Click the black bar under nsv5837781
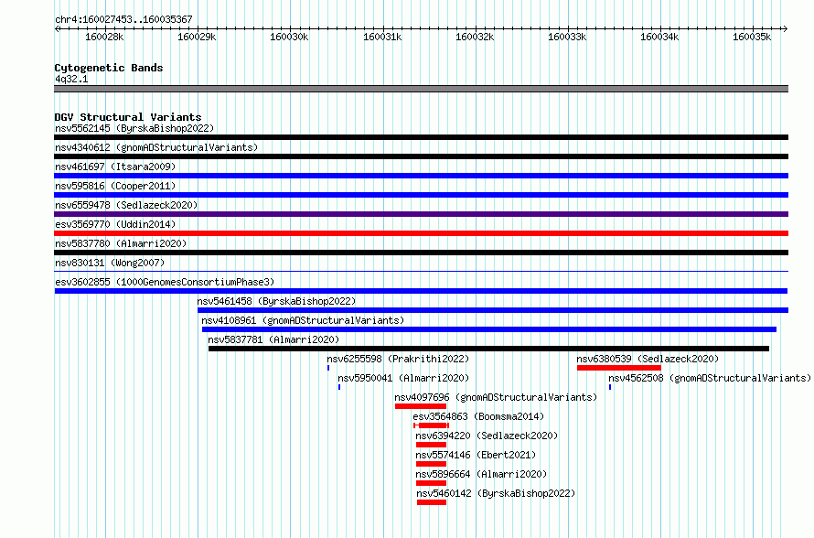Image resolution: width=814 pixels, height=538 pixels. (x=488, y=349)
